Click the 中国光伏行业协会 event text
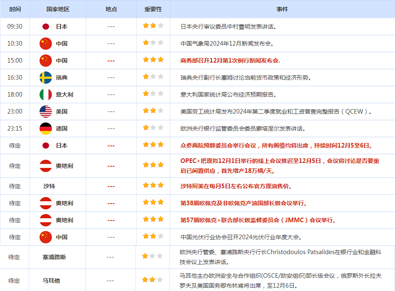Screen dimensions: 395x291 (241, 237)
